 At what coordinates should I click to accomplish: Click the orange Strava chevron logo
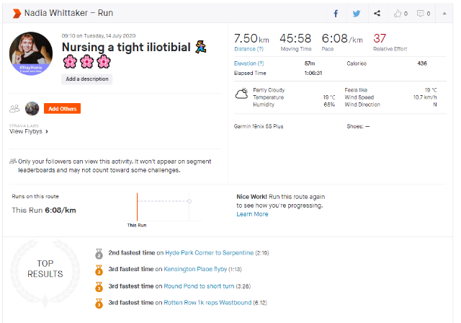[17, 13]
